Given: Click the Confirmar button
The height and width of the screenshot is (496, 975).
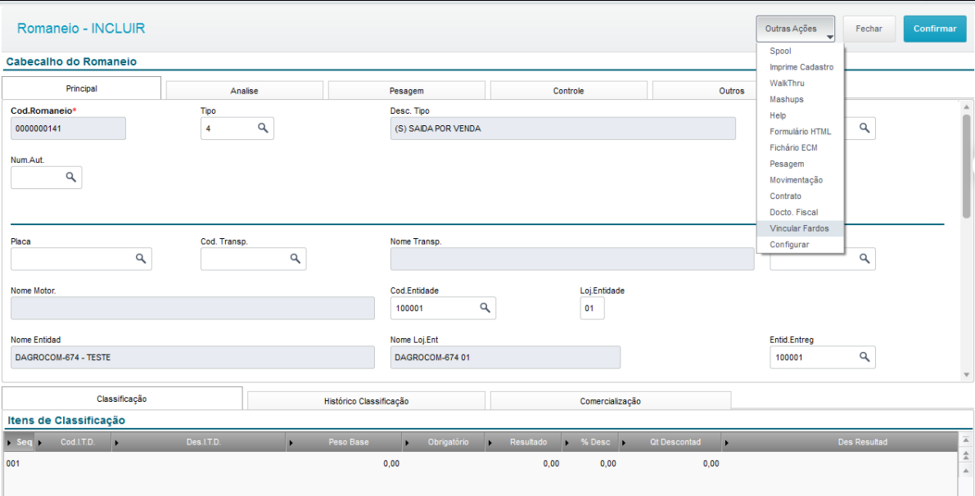Looking at the screenshot, I should [x=935, y=29].
